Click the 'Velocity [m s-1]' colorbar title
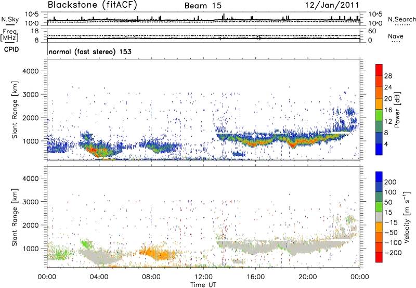 407,217
